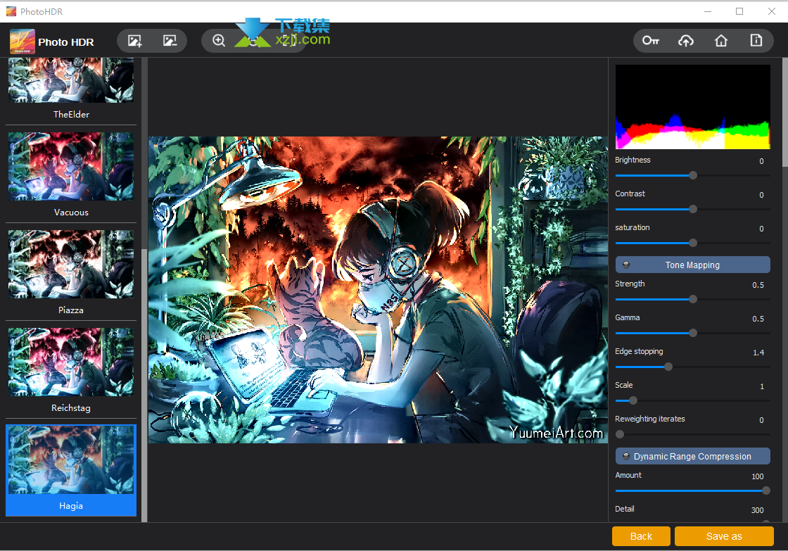Click the Gamma value 0.5
788x551 pixels.
click(x=758, y=319)
